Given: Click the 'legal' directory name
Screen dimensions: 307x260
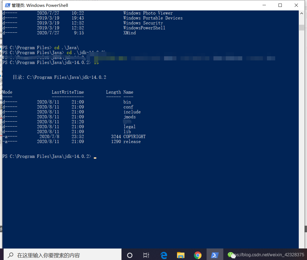Looking at the screenshot, I should (129, 127).
